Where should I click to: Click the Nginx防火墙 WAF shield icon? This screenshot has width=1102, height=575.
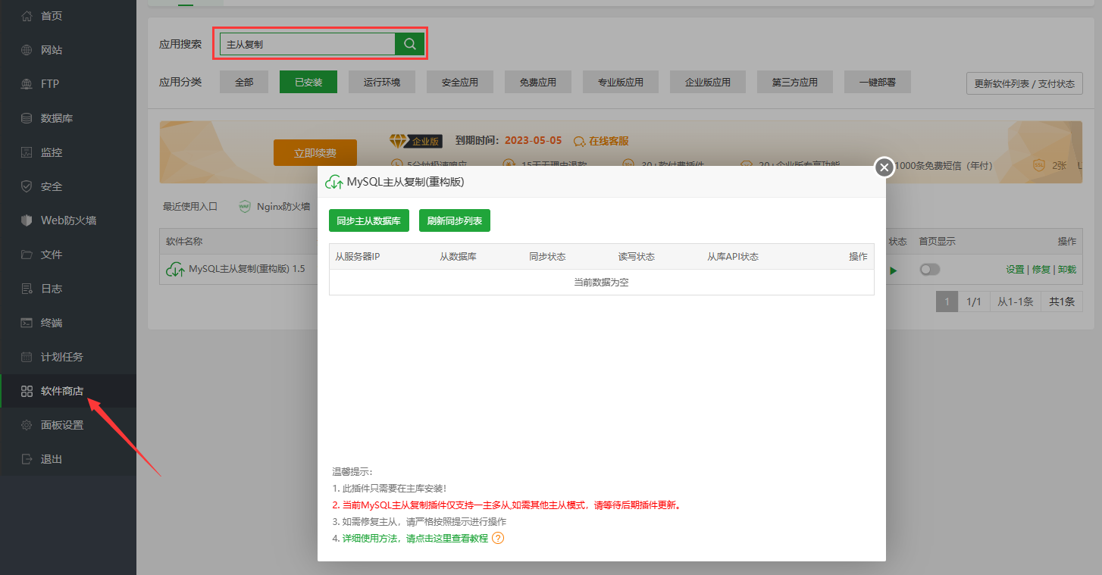pos(245,206)
